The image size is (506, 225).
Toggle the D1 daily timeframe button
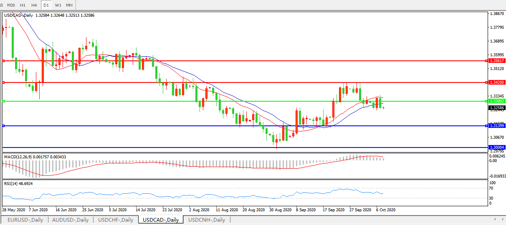pyautogui.click(x=46, y=5)
